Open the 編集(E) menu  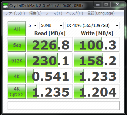(x=35, y=13)
